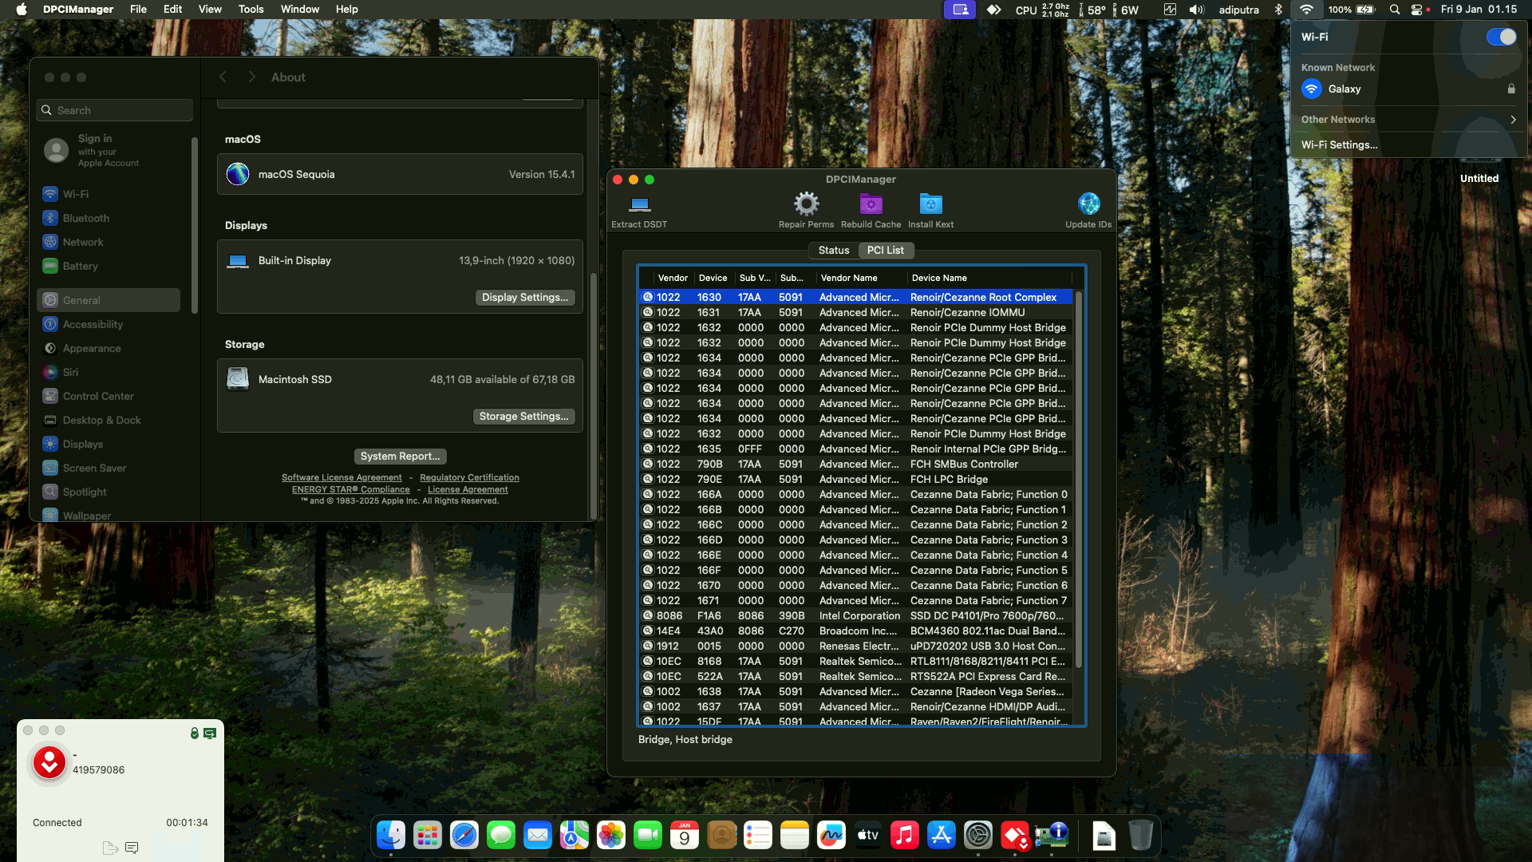The width and height of the screenshot is (1532, 862).
Task: Sort the list by Vendor Name column
Action: pos(849,278)
